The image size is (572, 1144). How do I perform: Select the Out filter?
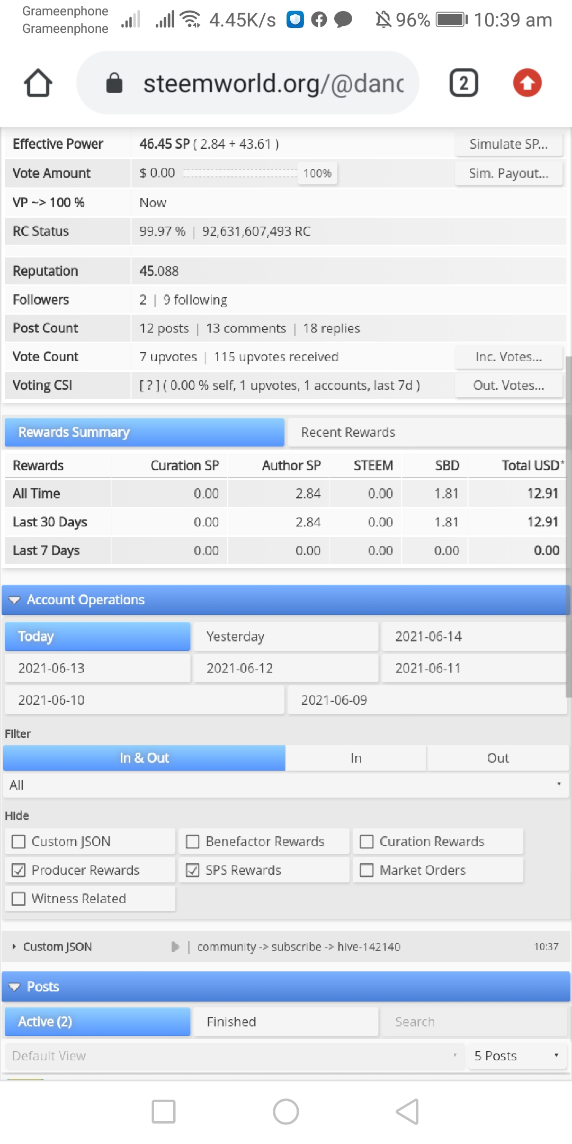(x=498, y=758)
